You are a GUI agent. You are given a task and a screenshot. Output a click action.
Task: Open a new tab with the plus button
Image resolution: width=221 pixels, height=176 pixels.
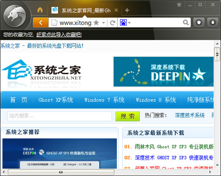(127, 10)
